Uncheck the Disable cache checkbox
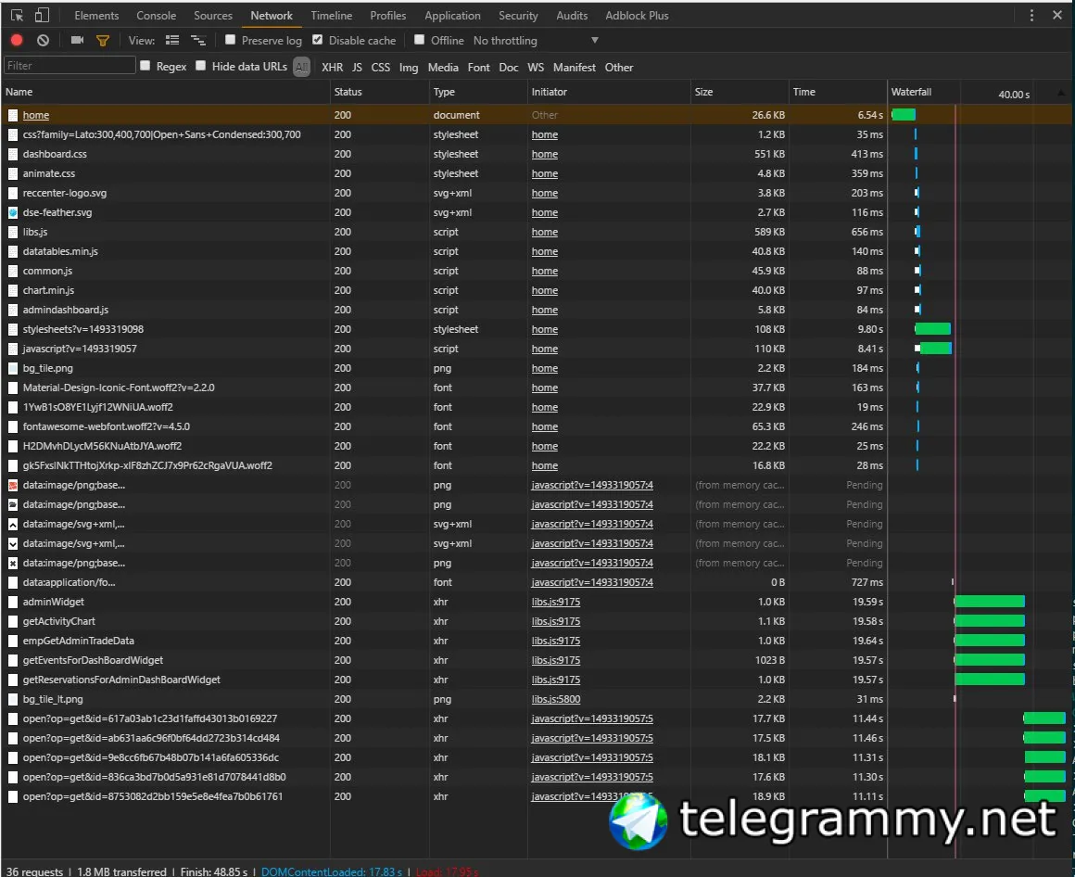The width and height of the screenshot is (1075, 877). (x=318, y=40)
